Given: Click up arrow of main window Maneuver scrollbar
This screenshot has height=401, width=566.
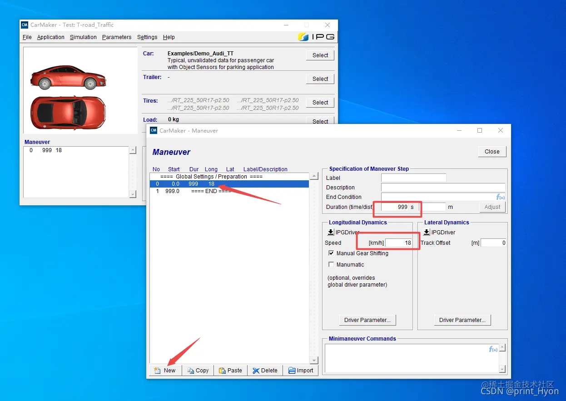Looking at the screenshot, I should pyautogui.click(x=133, y=150).
